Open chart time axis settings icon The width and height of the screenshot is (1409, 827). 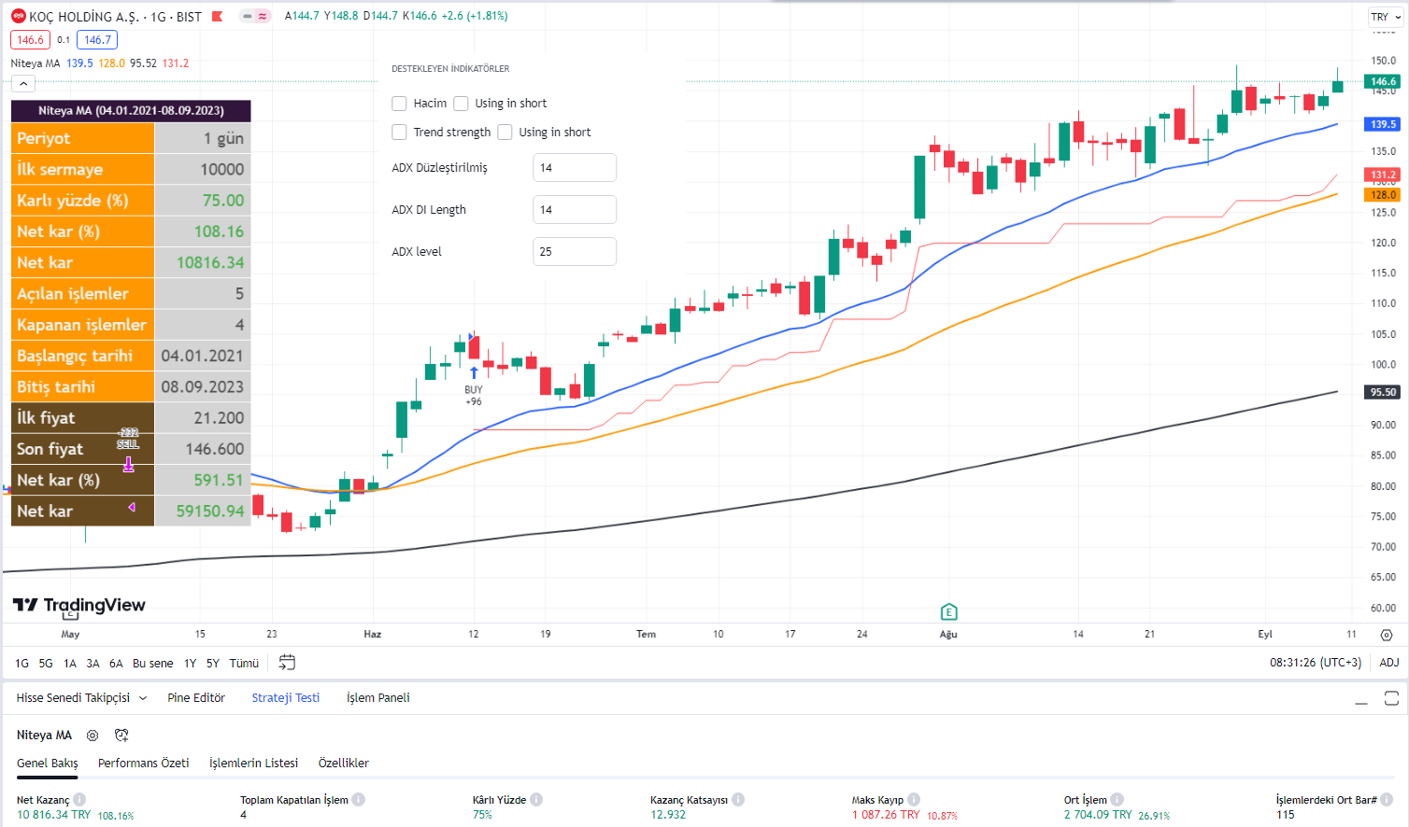pos(1387,635)
